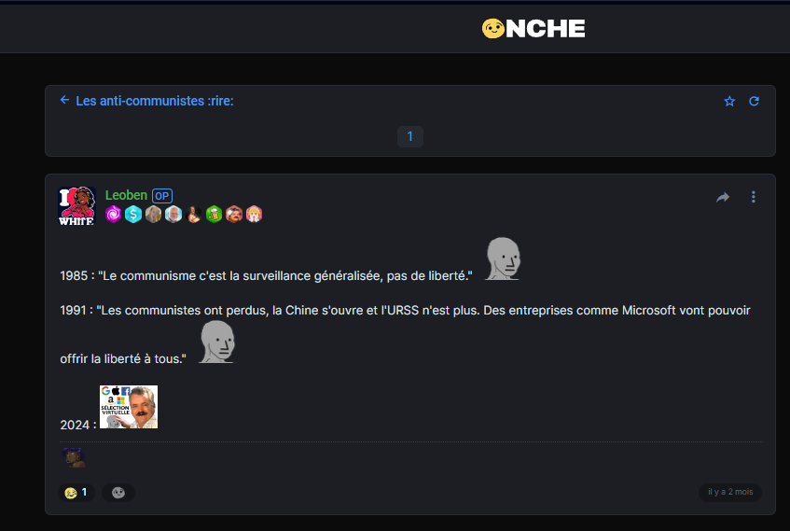
Task: Click the OP badge next to Leoben
Action: click(x=162, y=196)
